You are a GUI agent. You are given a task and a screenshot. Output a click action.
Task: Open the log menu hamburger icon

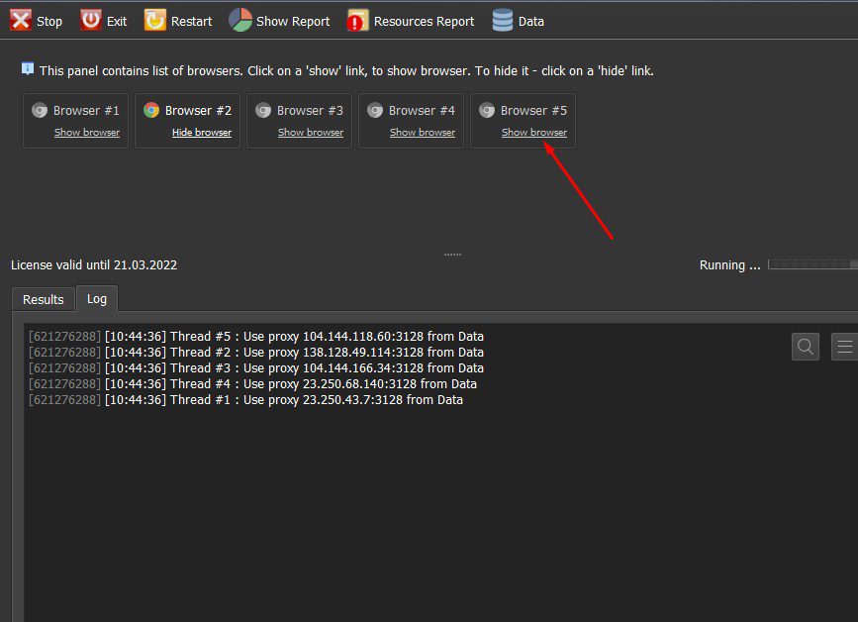pyautogui.click(x=844, y=347)
